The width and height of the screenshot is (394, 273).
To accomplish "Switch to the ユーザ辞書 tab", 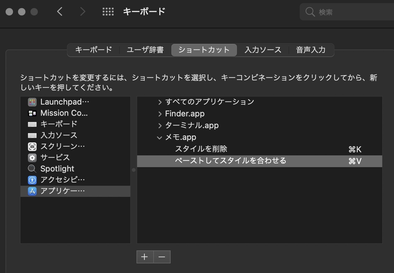I will [145, 50].
